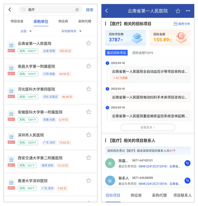The width and height of the screenshot is (198, 206).
Task: Favorite 西安交通大学第二附属医院
Action: pyautogui.click(x=88, y=158)
